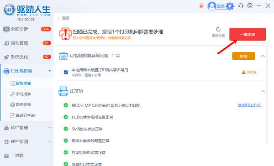
Task: Click text 发票打印字库正常
Action: pos(87,164)
